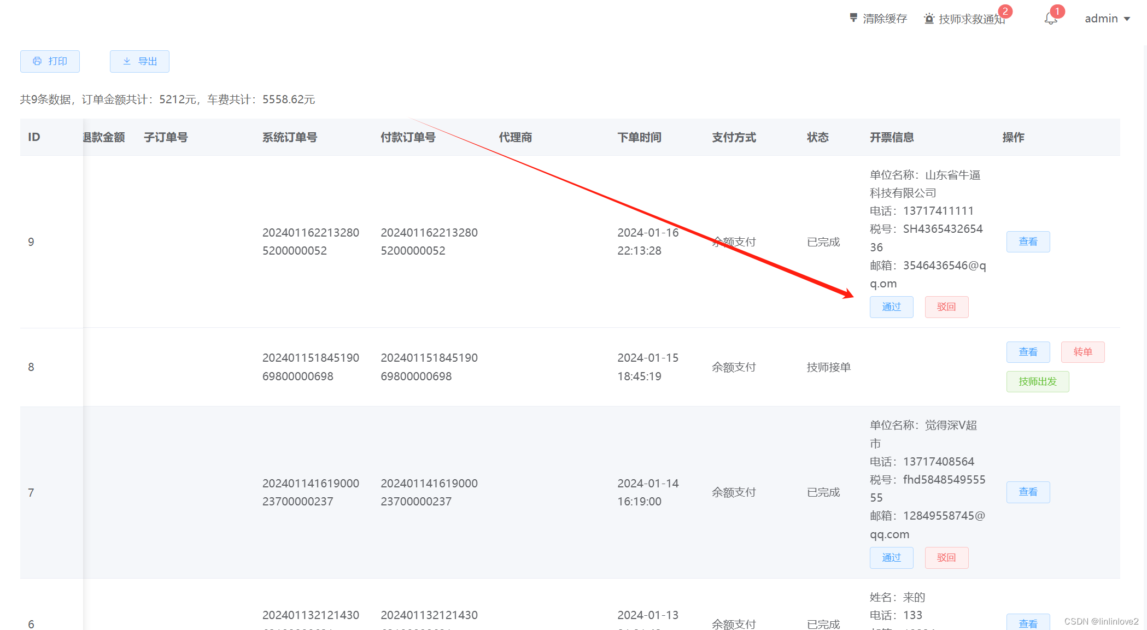Click summary text 共9条数据
Viewport: 1147px width, 630px height.
(45, 99)
